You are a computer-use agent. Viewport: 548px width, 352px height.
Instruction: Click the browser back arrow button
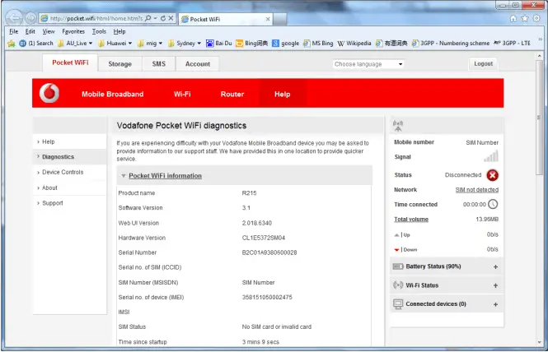(14, 18)
